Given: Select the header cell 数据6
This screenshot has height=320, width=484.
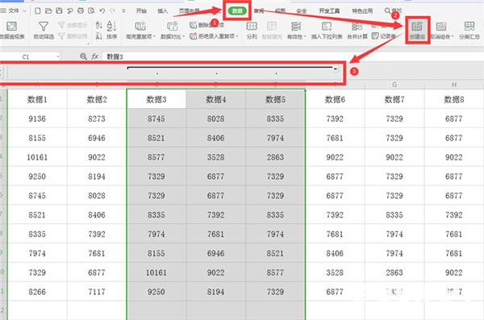Looking at the screenshot, I should [x=335, y=99].
